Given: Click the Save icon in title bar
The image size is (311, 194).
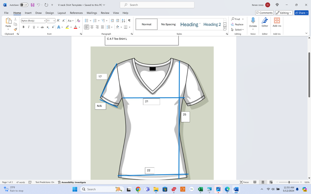Looking at the screenshot, I should click(32, 5).
